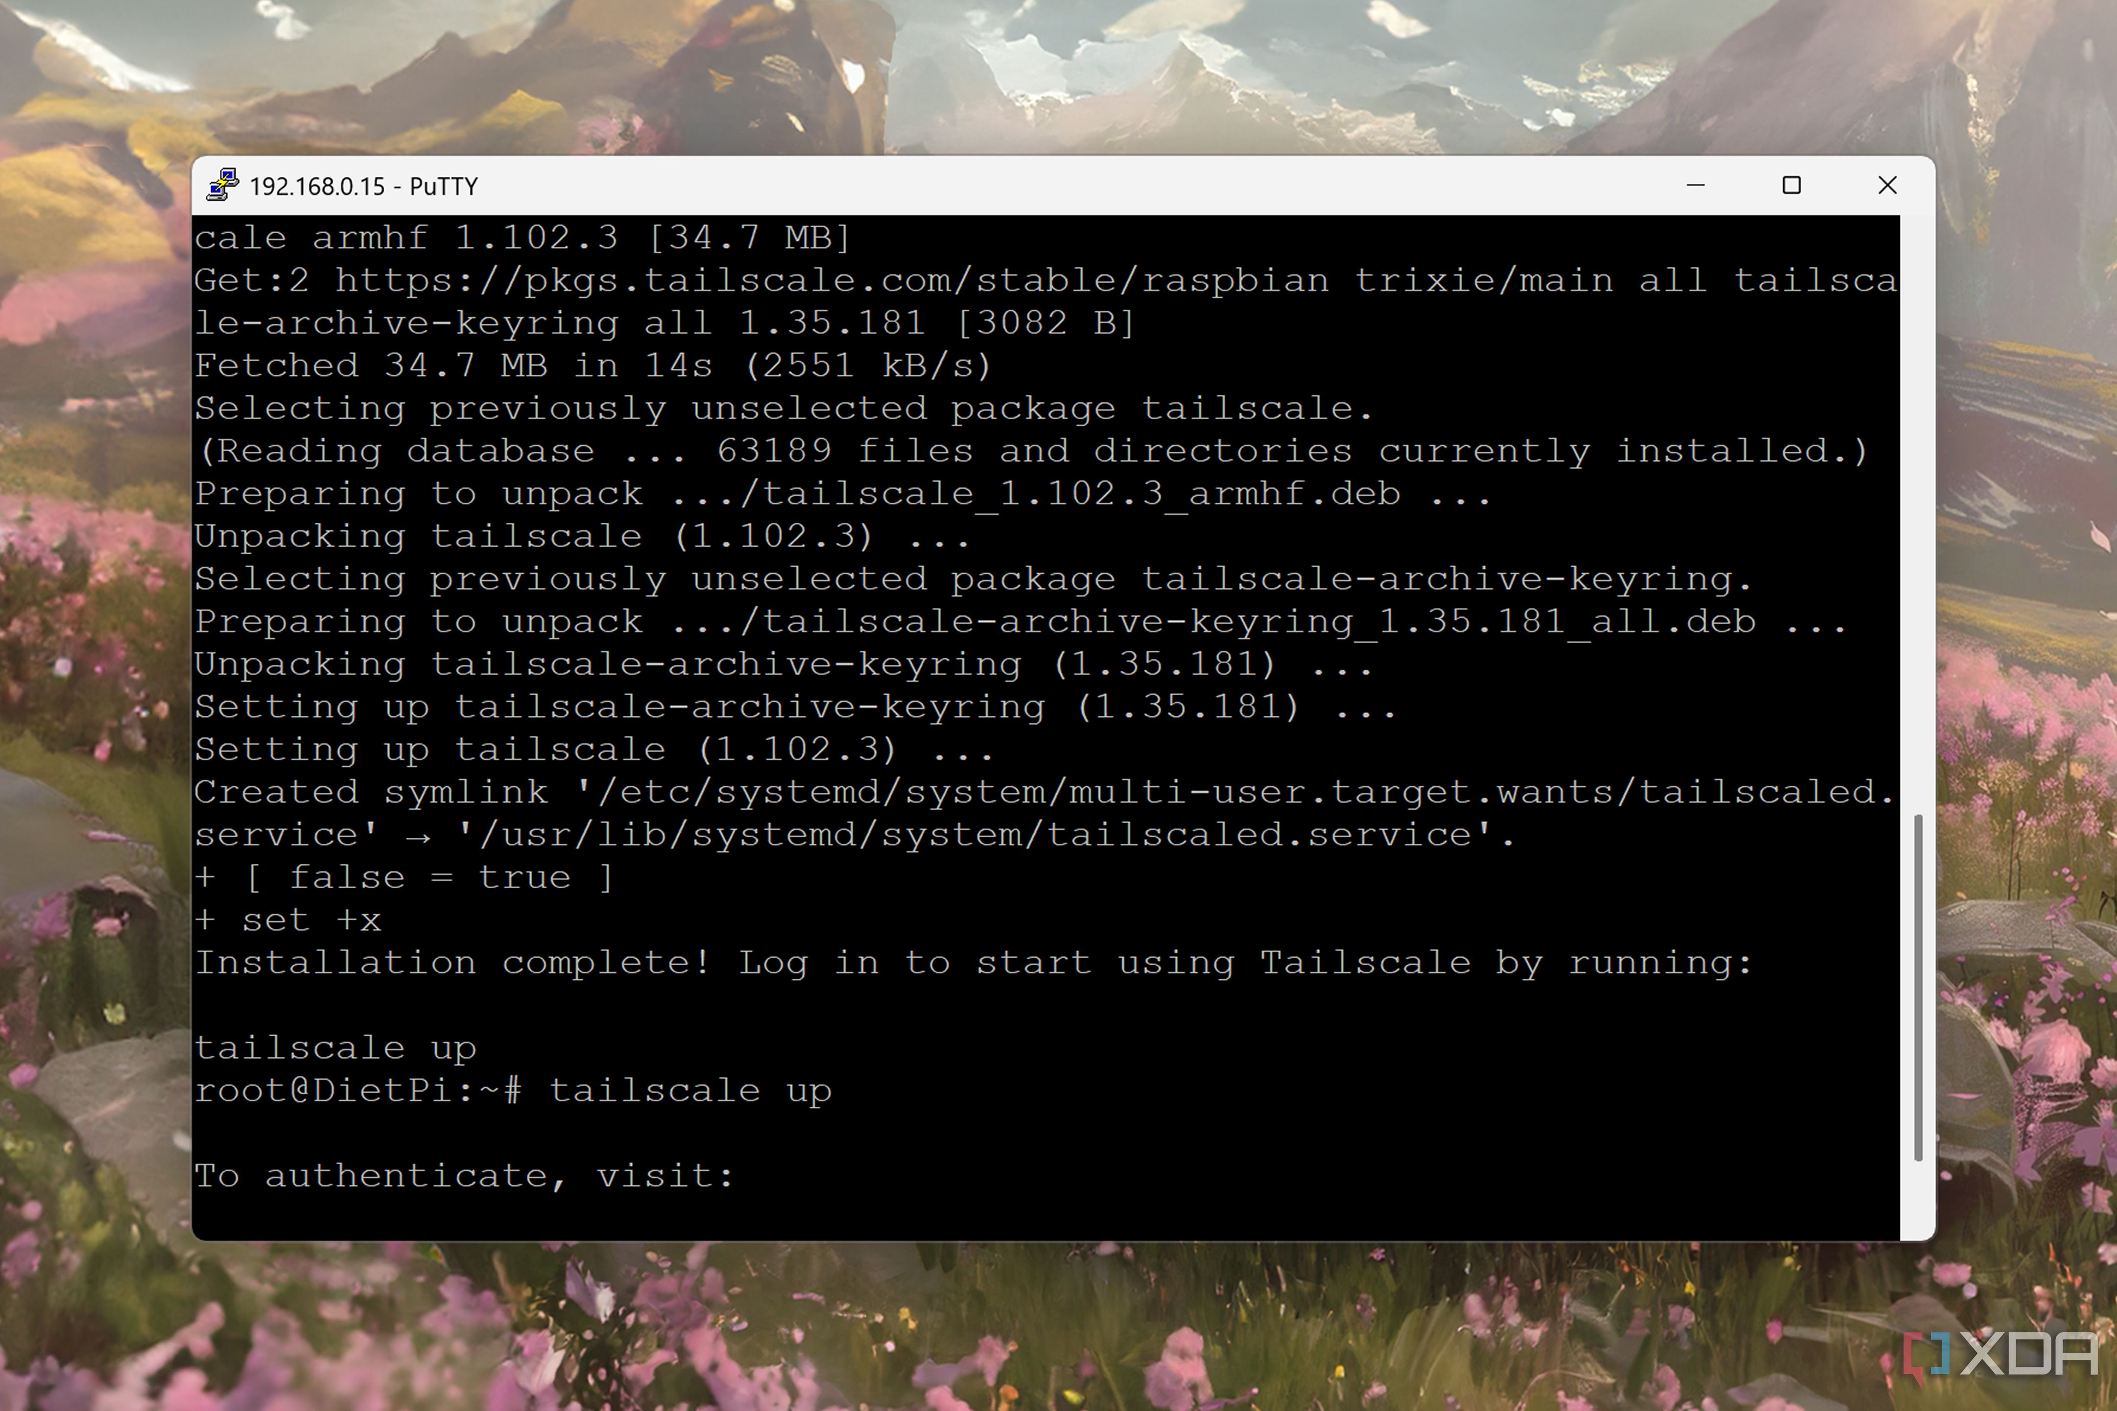Screen dimensions: 2117x1411
Task: Click the 'Fetched 34.7 MB in 14s' line
Action: tap(593, 365)
